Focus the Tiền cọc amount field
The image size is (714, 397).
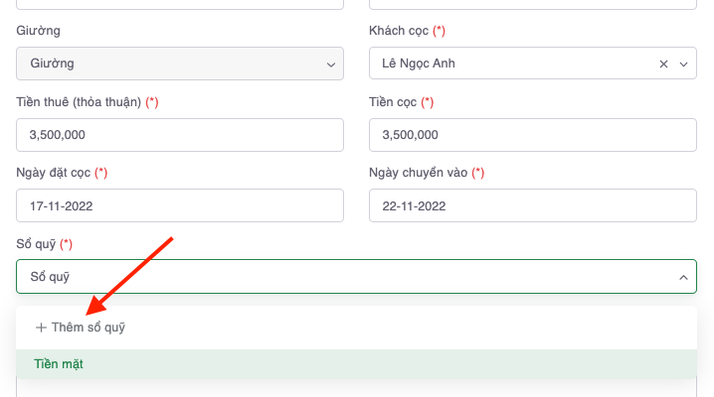pos(532,135)
